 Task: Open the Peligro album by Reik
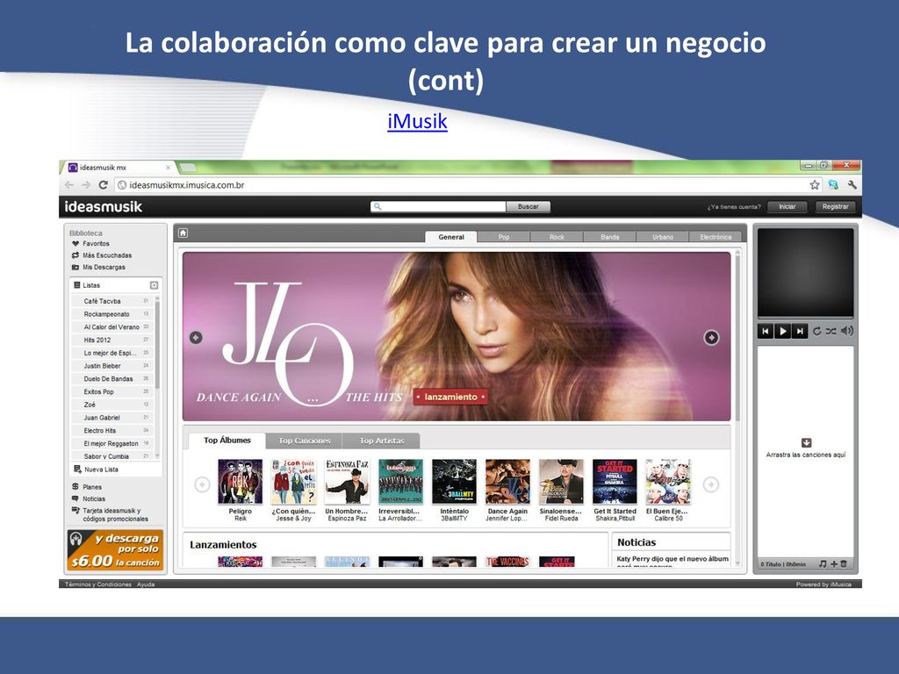(241, 482)
